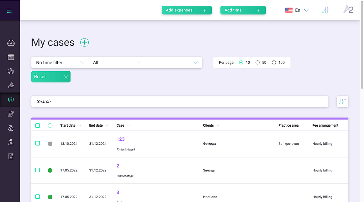The width and height of the screenshot is (364, 202).
Task: Click the Add time button
Action: [x=243, y=10]
